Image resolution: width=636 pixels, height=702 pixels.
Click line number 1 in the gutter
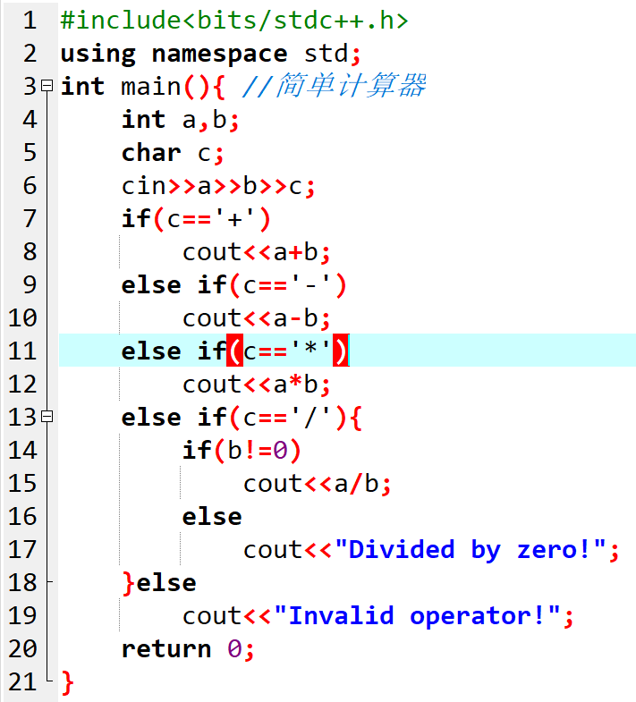[x=30, y=21]
